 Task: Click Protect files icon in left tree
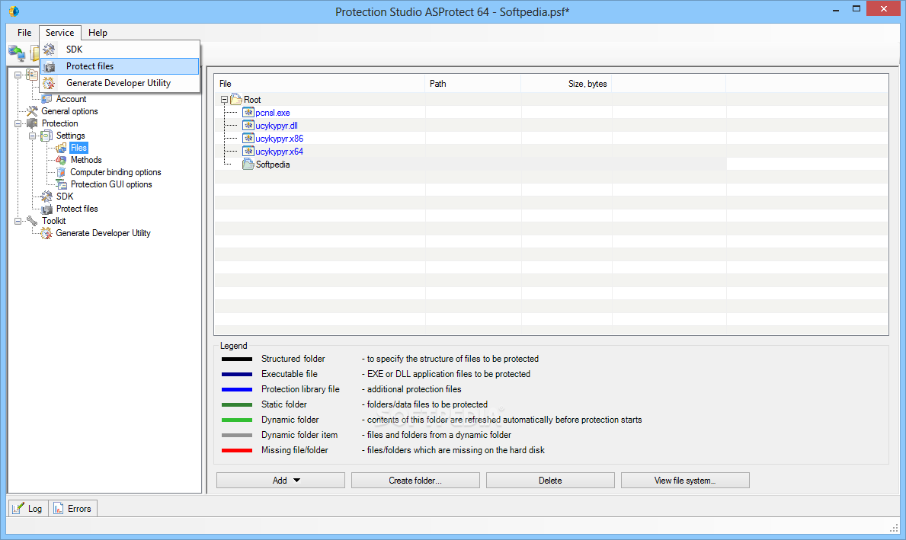[x=46, y=209]
